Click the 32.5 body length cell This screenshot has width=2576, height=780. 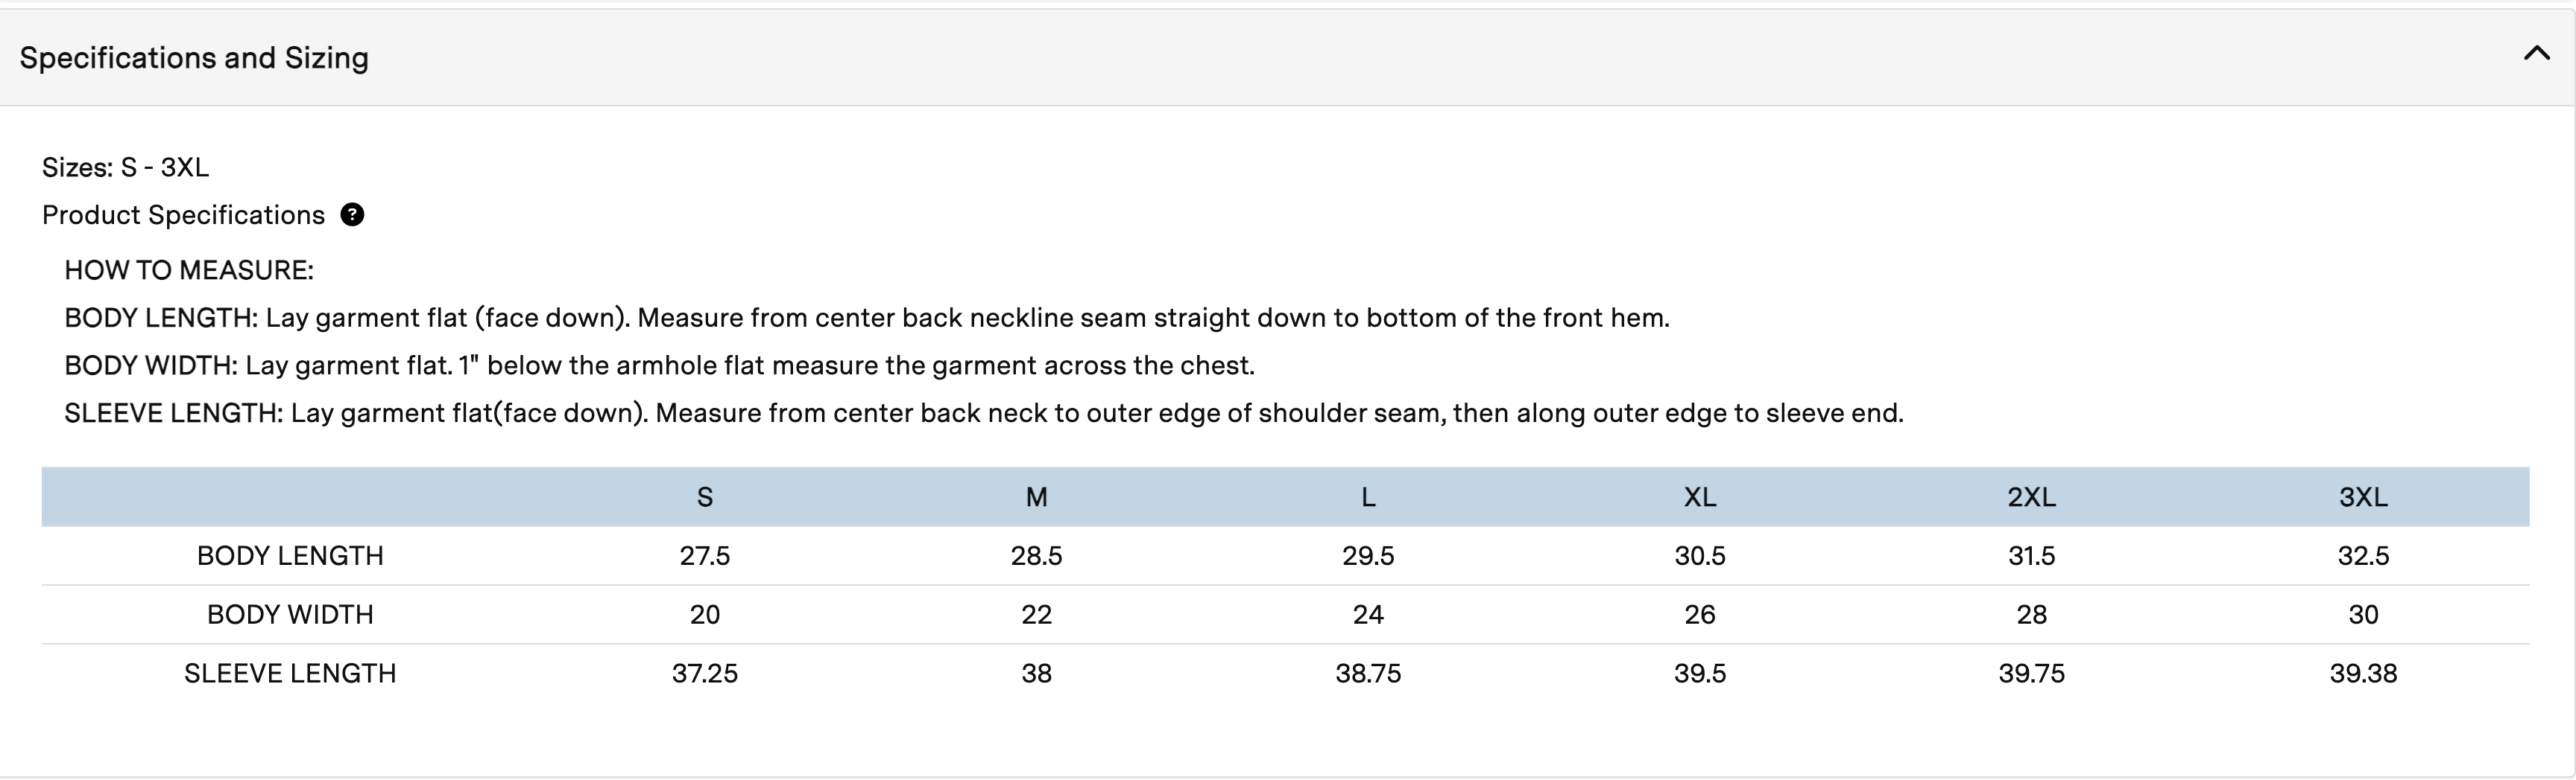[2363, 555]
